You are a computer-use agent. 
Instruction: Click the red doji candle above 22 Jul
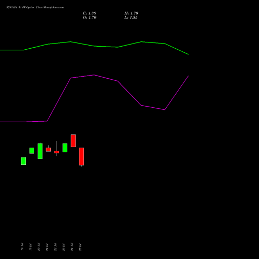click(x=56, y=152)
